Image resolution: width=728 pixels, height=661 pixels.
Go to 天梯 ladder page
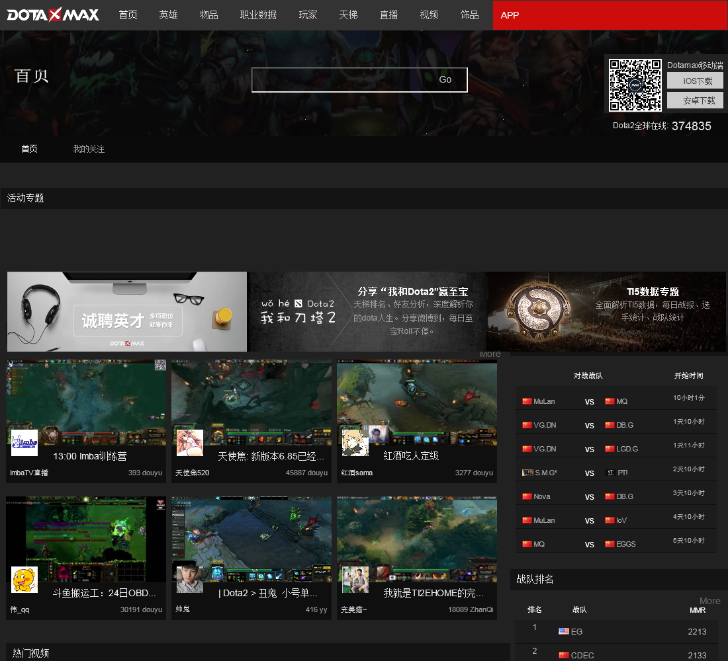click(348, 15)
